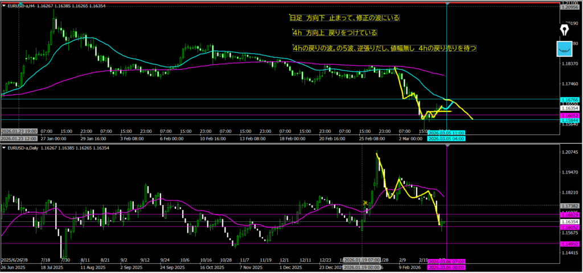
Task: Click the white pen nib icon
Action: 565,30
